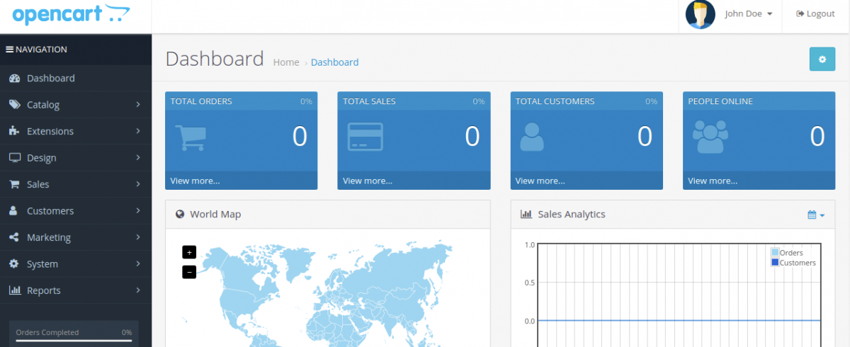Click the gear settings button on Dashboard header
The height and width of the screenshot is (347, 850).
(822, 59)
